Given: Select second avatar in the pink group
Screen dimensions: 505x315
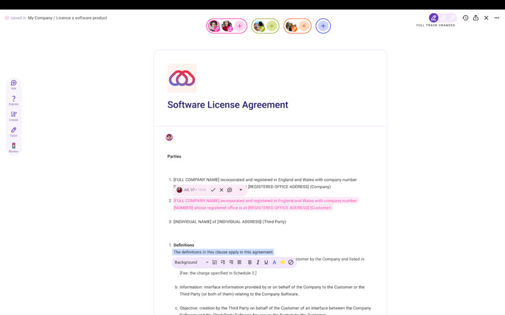Looking at the screenshot, I should click(x=227, y=26).
